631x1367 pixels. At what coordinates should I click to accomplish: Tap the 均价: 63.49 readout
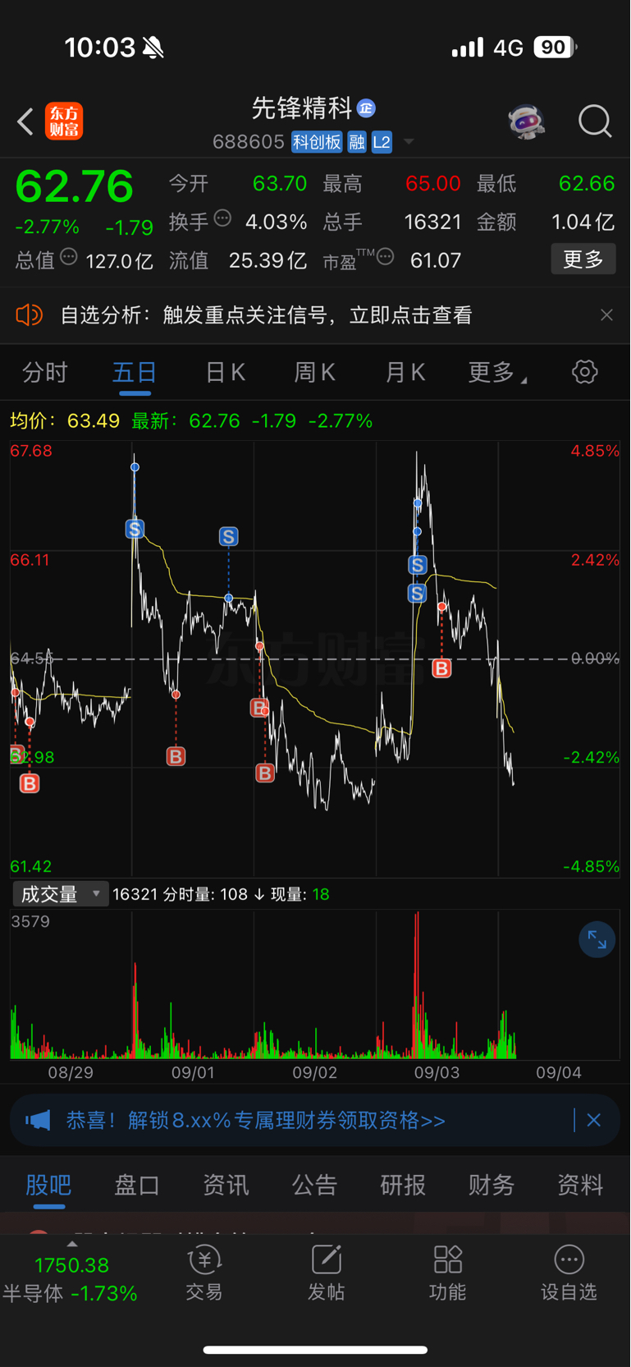pos(65,421)
